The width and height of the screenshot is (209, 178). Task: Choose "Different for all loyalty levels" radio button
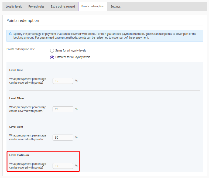click(52, 57)
